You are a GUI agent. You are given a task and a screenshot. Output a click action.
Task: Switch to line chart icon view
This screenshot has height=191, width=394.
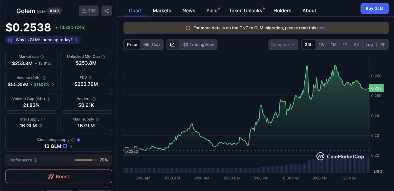[x=173, y=45]
